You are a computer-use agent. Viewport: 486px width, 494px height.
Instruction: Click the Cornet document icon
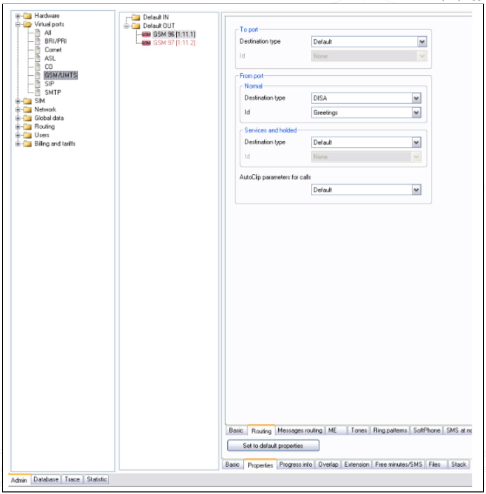tap(38, 50)
